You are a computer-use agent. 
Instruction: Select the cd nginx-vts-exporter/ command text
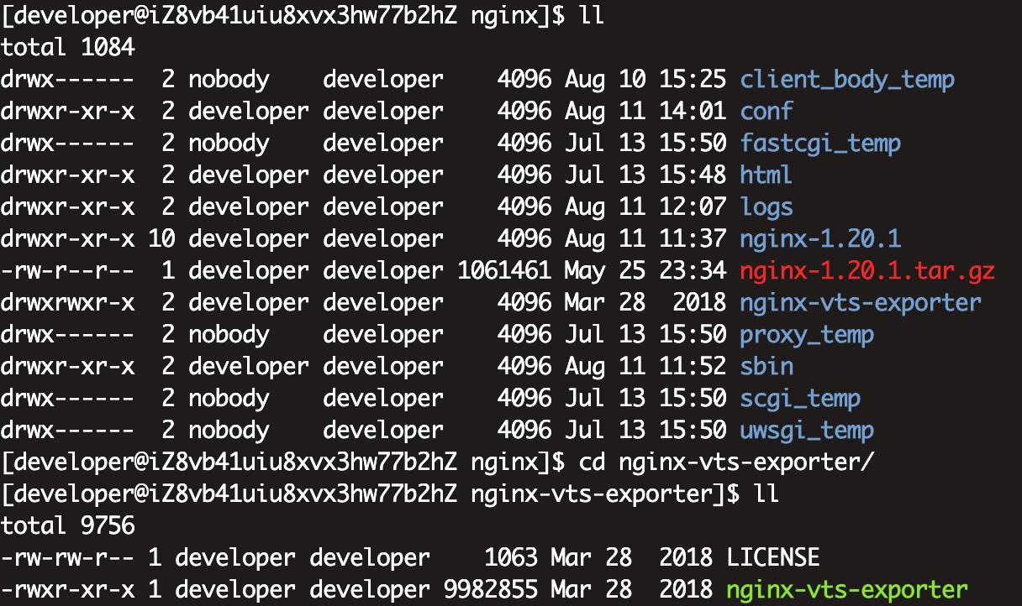point(721,462)
